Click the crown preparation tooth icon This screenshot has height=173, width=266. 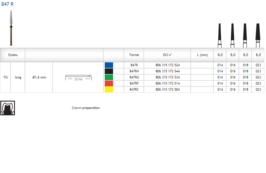7,108
